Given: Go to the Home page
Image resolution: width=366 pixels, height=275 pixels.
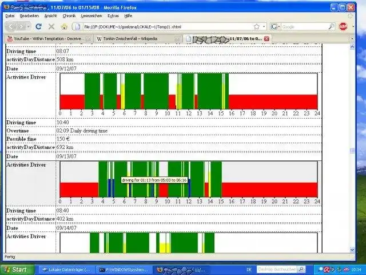Looking at the screenshot, I should click(x=64, y=26).
